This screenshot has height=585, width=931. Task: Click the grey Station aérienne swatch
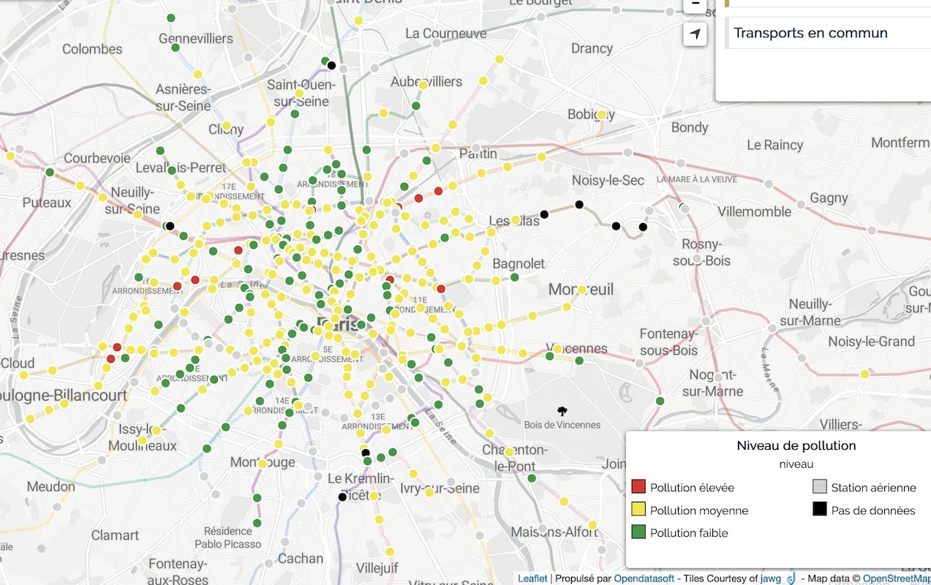[x=820, y=488]
